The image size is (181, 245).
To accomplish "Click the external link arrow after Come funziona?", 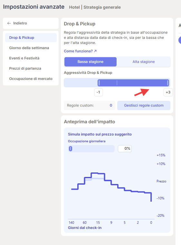I will click(95, 51).
